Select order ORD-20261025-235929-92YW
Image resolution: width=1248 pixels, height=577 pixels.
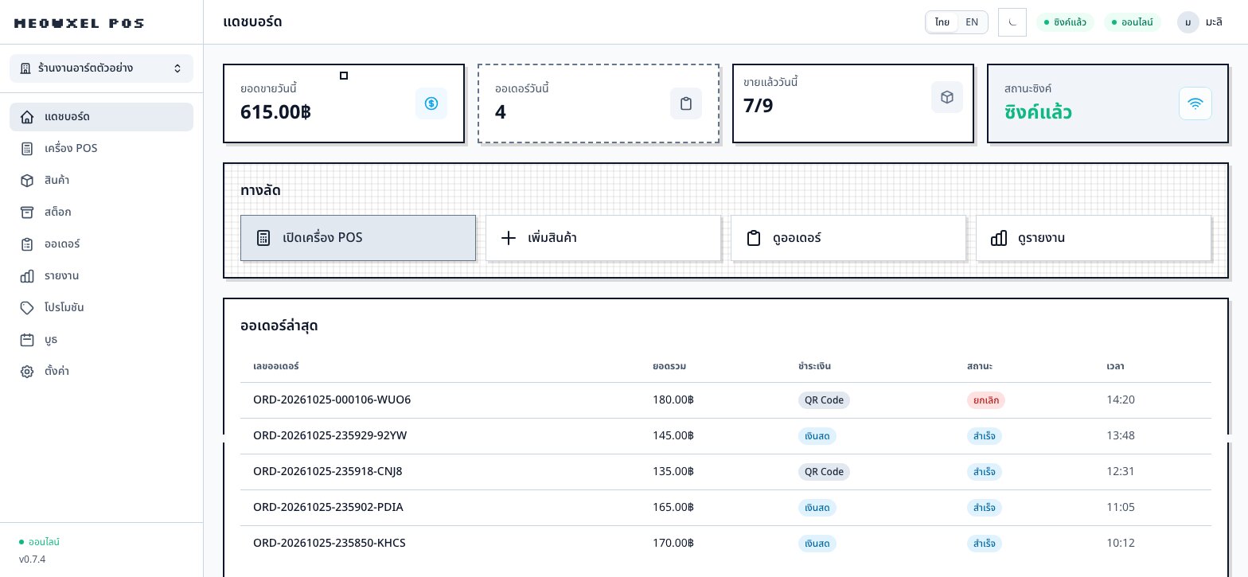[726, 436]
